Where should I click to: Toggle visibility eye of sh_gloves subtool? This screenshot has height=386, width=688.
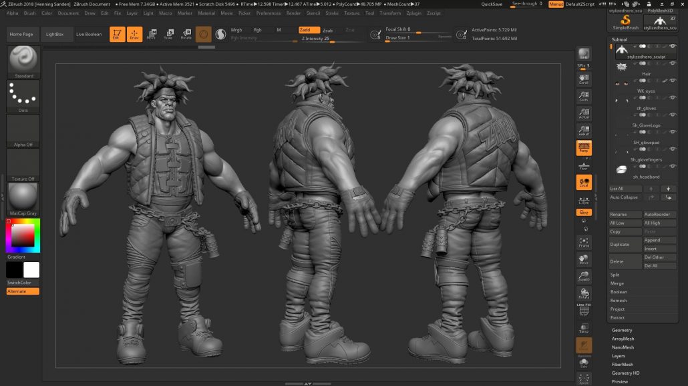coord(673,98)
